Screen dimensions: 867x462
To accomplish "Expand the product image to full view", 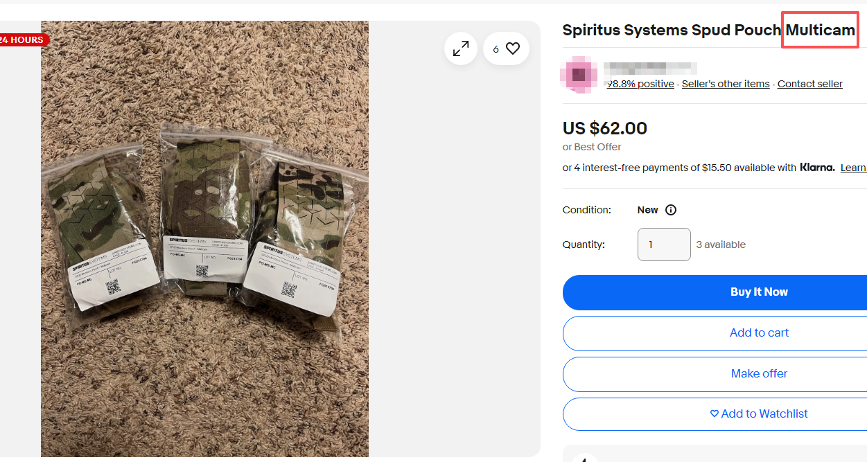I will click(x=461, y=49).
